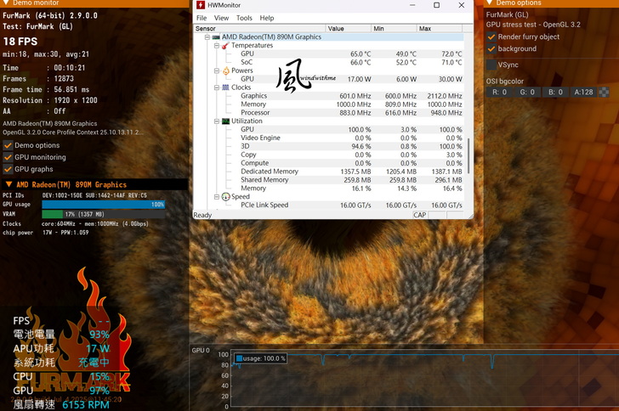Click the Clocks category icon
This screenshot has width=619, height=411.
(x=225, y=87)
